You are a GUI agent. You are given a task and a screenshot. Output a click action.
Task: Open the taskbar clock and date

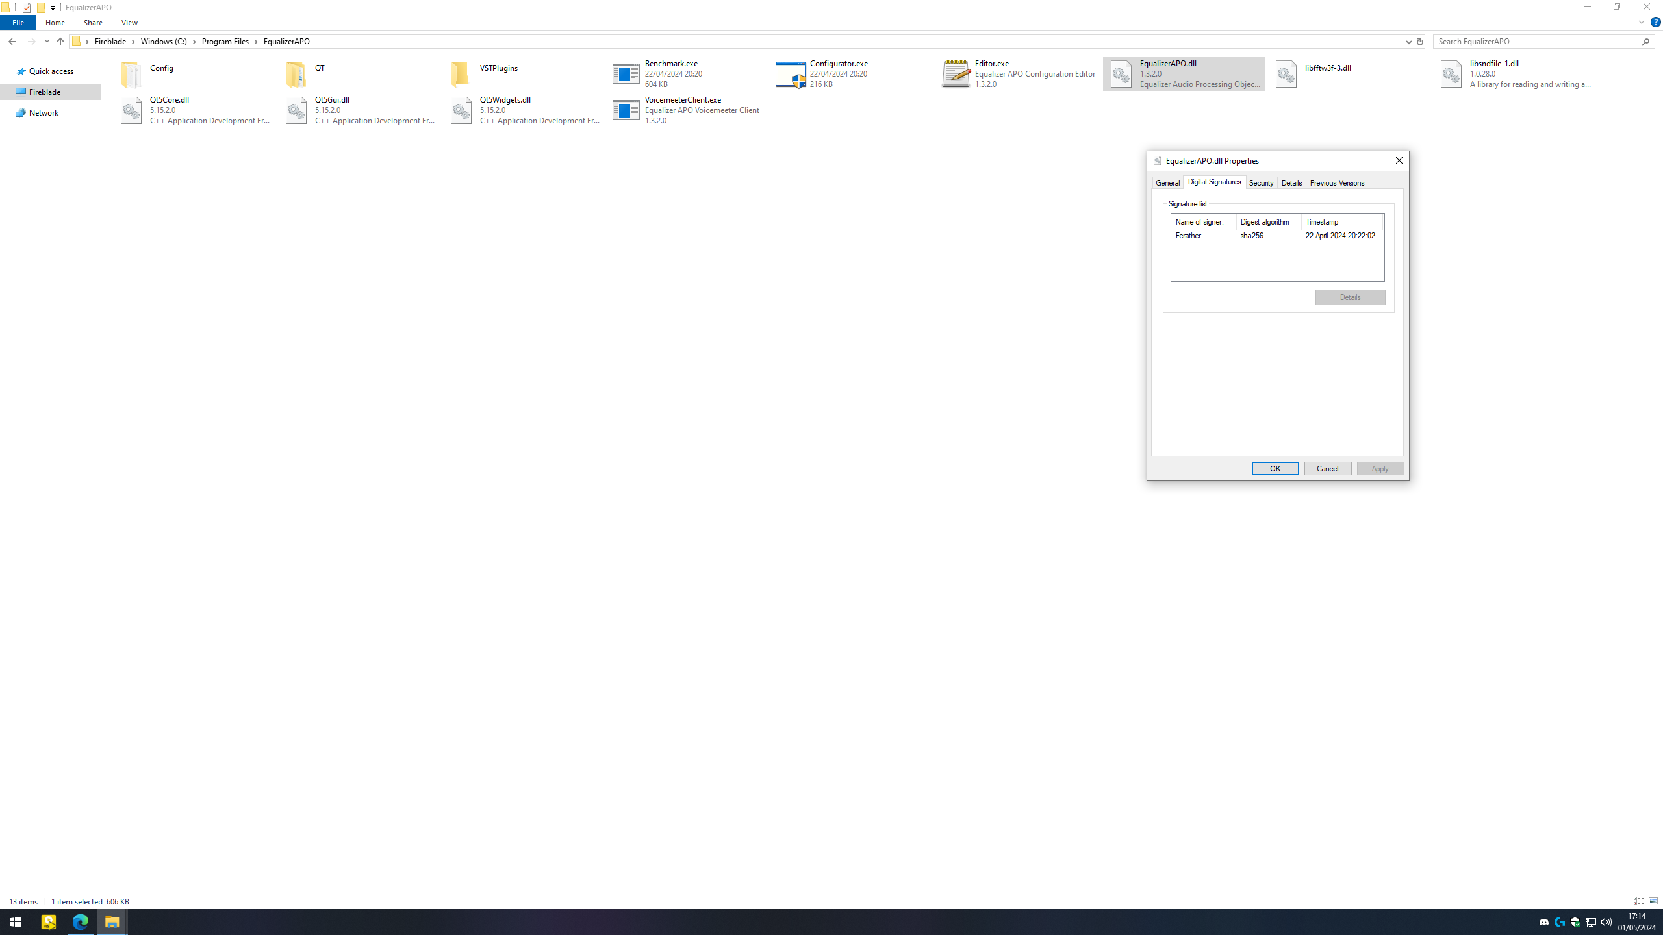tap(1636, 922)
